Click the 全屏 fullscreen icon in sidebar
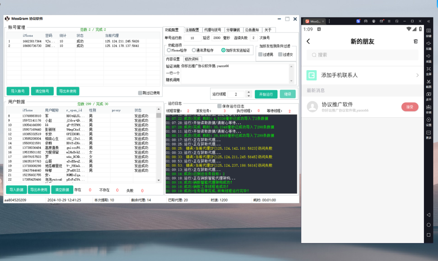 [x=428, y=69]
